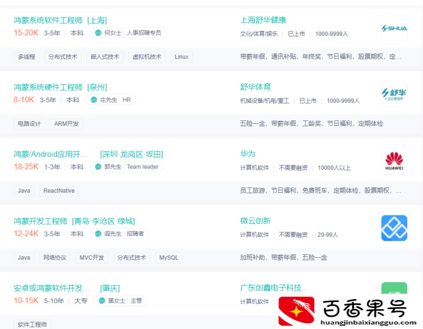The image size is (423, 329).
Task: Select the Linux tag
Action: coord(182,57)
